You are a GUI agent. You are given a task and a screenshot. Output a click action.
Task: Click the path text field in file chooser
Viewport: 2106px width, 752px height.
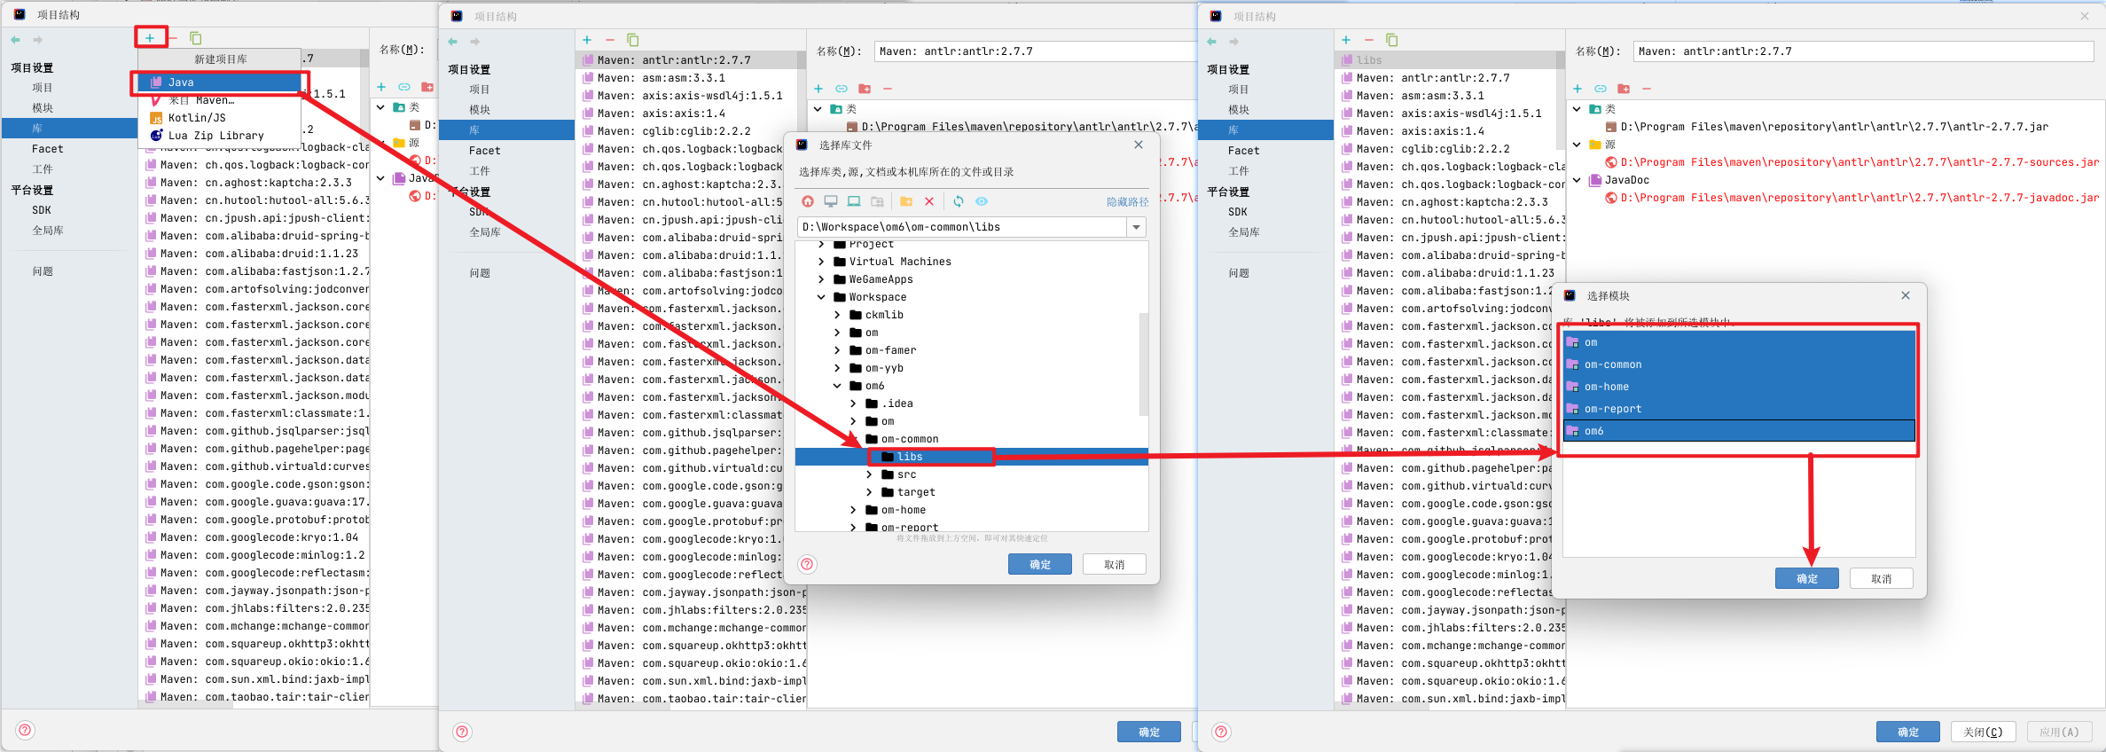point(961,227)
